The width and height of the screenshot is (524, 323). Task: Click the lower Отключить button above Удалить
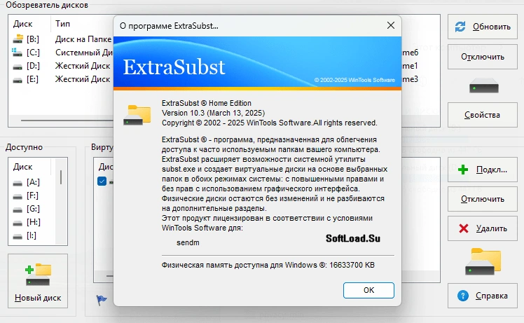(x=483, y=199)
